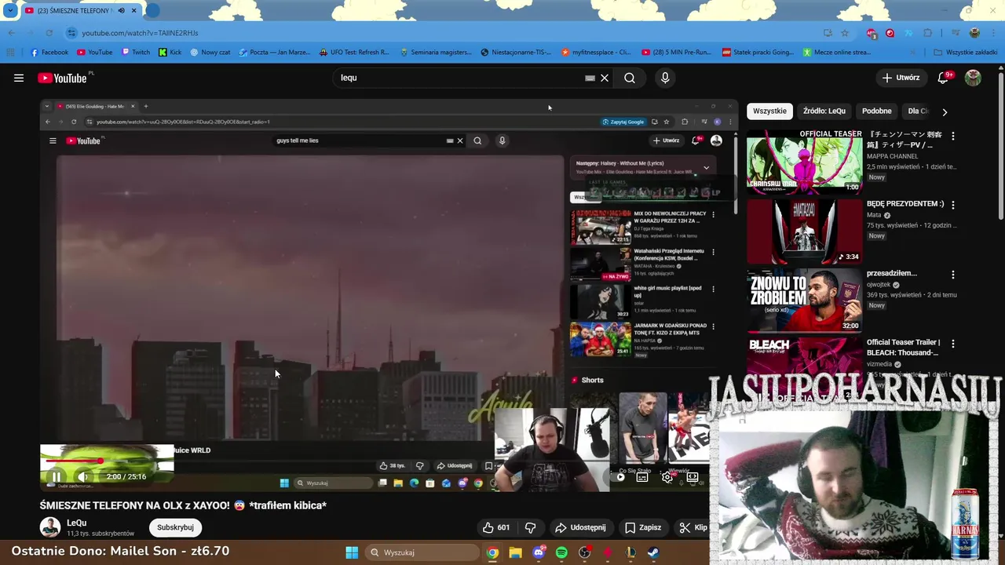View site information icon in address bar
Screen dimensions: 1005x565
(71, 33)
